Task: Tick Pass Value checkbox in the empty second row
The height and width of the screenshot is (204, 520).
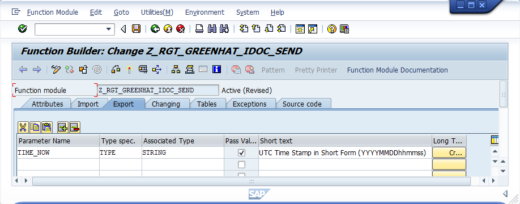Action: click(242, 164)
